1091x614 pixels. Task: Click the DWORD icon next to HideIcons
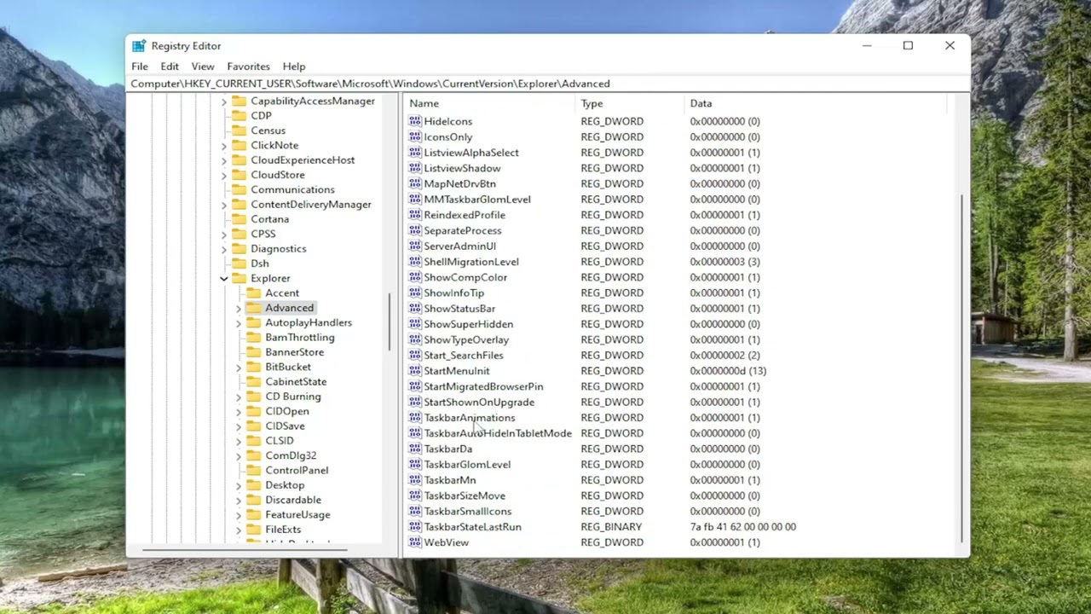pos(415,121)
